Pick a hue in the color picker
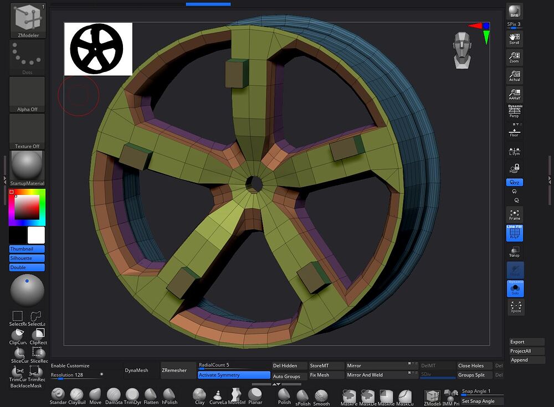This screenshot has height=407, width=554. [27, 208]
